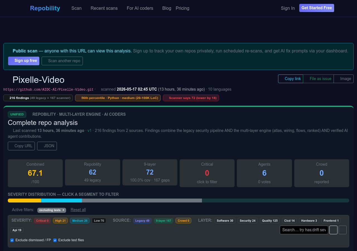
Task: Go to the Scan page
Action: point(76,8)
